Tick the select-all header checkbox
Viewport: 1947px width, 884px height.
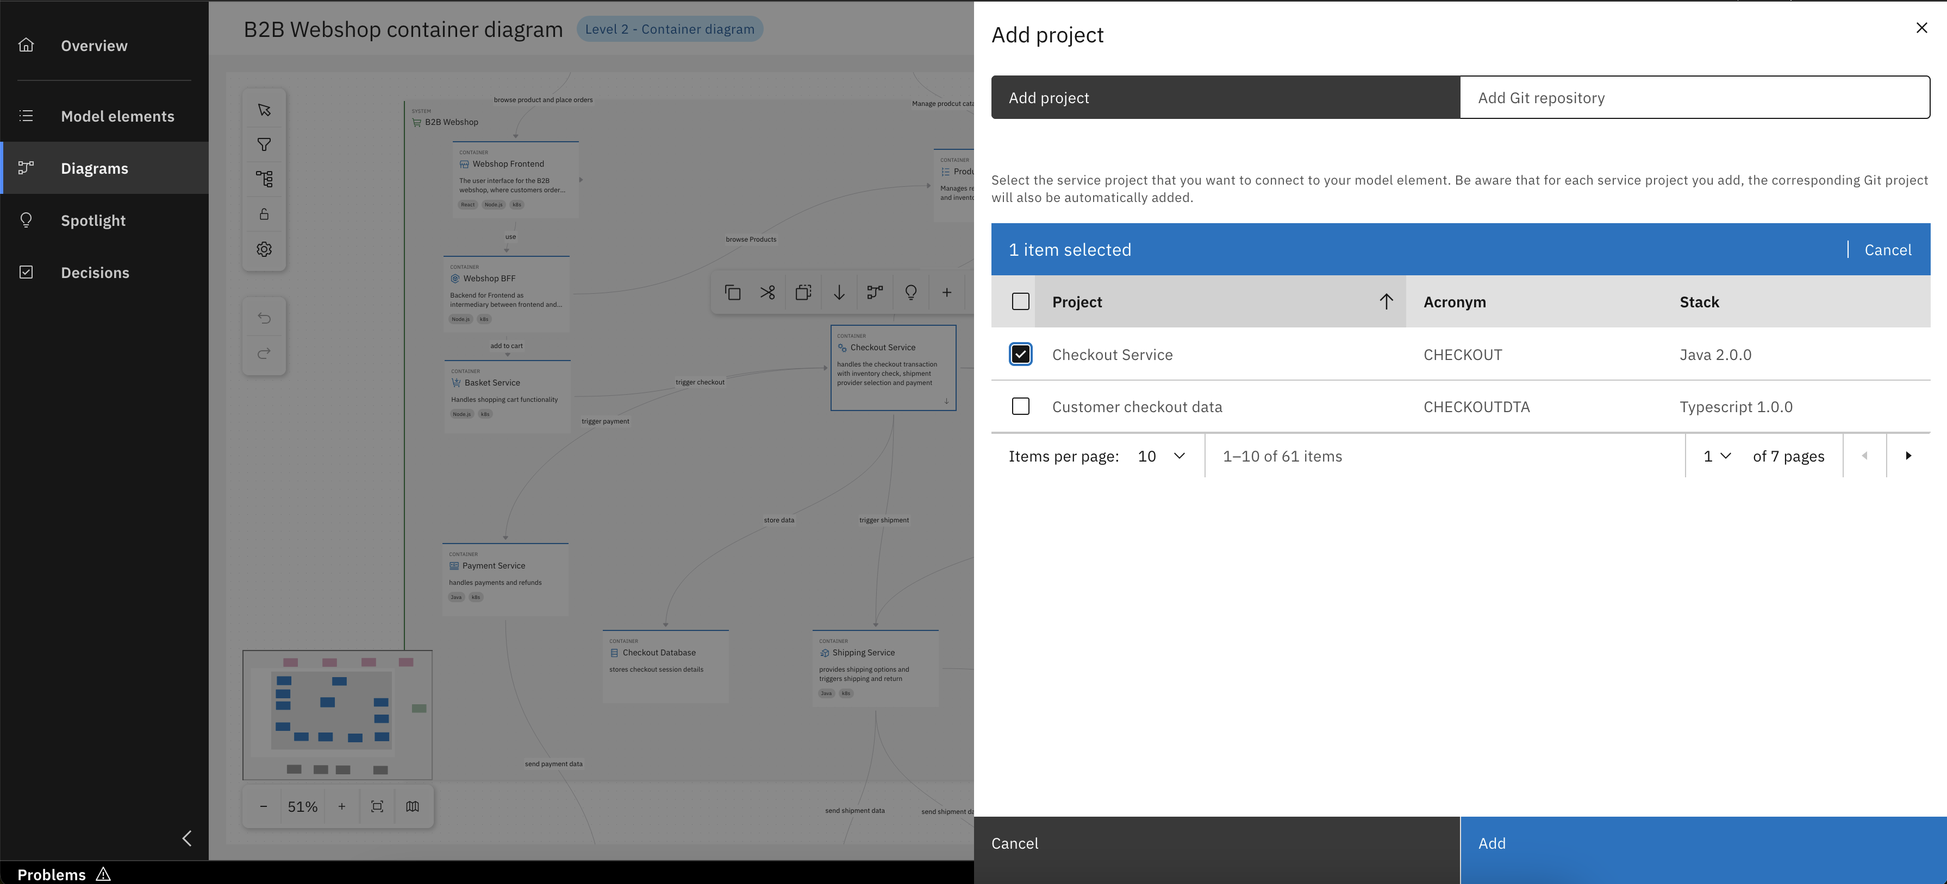pos(1020,301)
